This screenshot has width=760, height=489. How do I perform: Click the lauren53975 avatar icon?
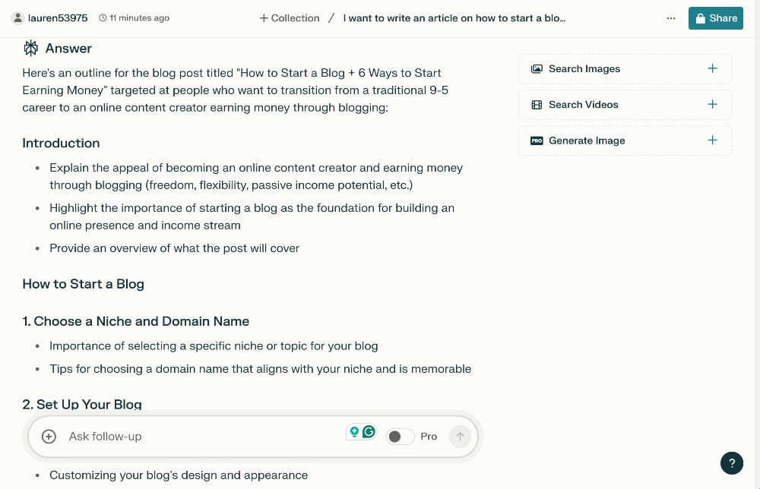click(x=16, y=17)
